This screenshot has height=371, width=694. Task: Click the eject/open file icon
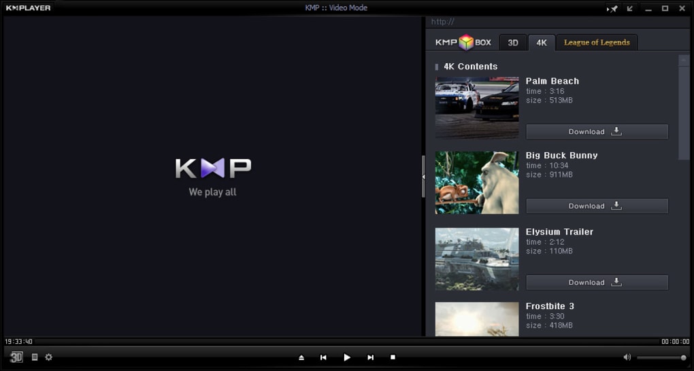point(301,357)
